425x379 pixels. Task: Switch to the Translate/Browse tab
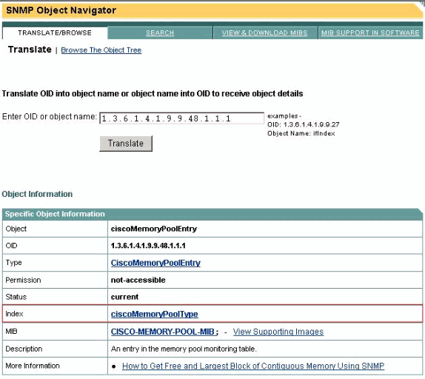coord(55,33)
